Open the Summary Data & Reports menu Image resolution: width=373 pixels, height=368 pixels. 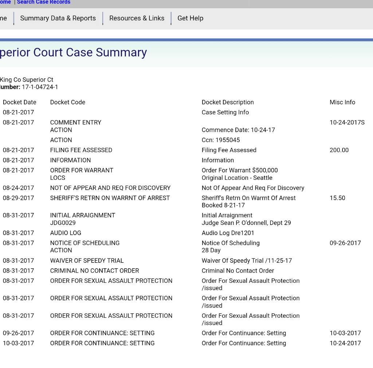[x=58, y=18]
